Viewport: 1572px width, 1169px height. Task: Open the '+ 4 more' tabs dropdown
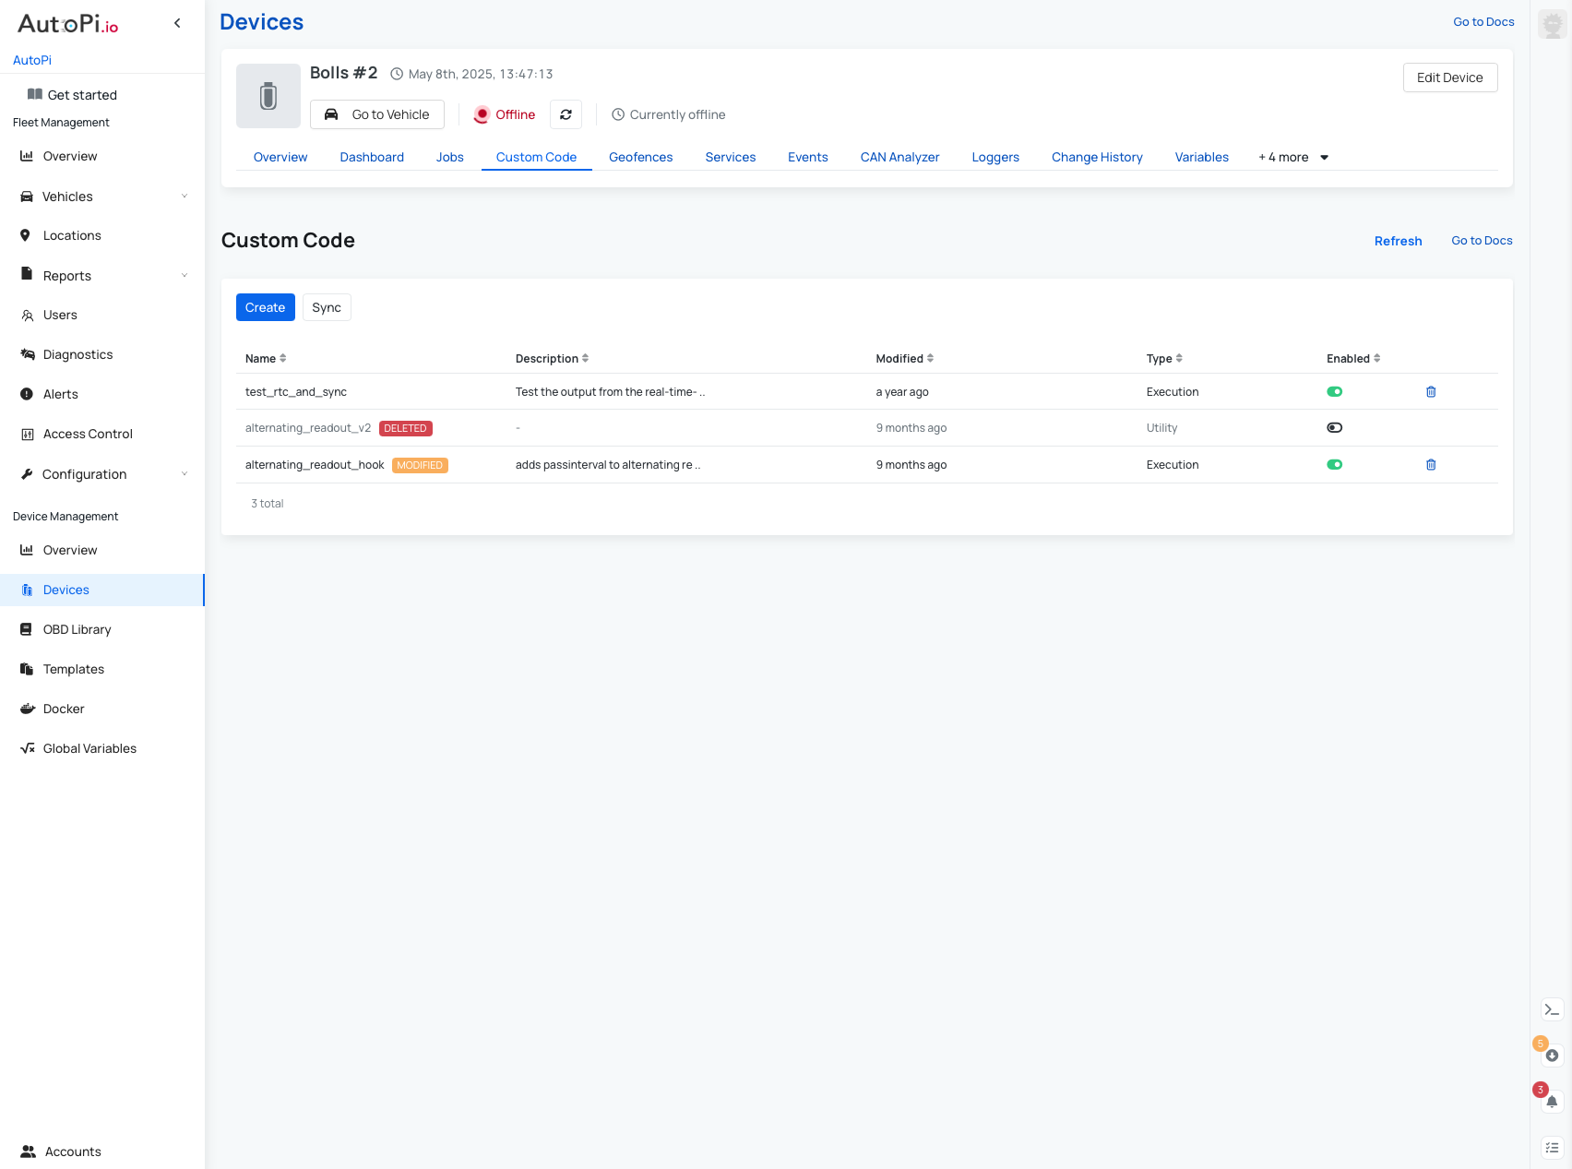1292,157
